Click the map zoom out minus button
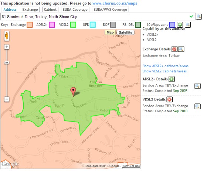The image size is (207, 171). 7,99
